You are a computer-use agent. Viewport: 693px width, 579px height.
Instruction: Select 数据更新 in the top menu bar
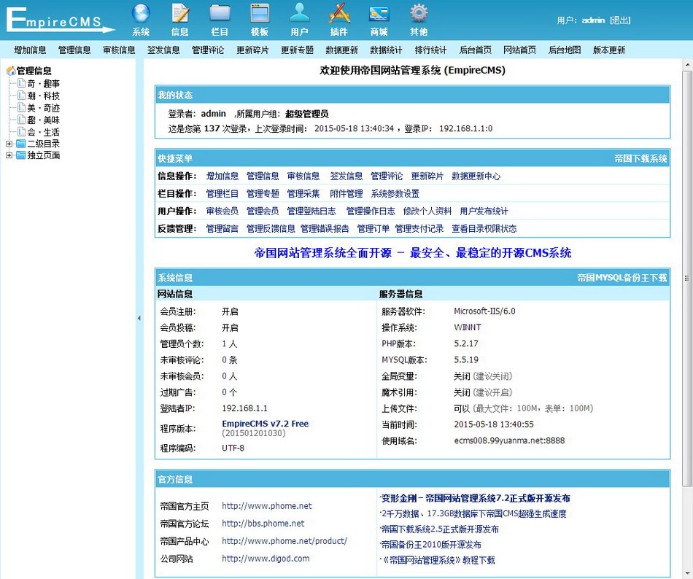click(341, 50)
